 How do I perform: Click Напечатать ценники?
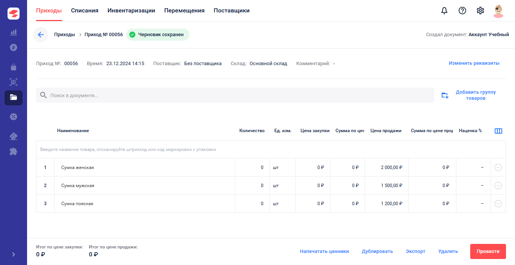point(324,251)
